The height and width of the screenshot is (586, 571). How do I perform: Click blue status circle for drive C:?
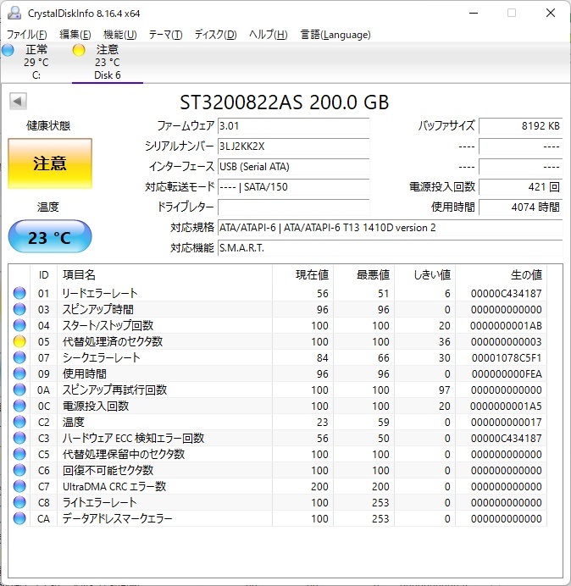point(8,50)
